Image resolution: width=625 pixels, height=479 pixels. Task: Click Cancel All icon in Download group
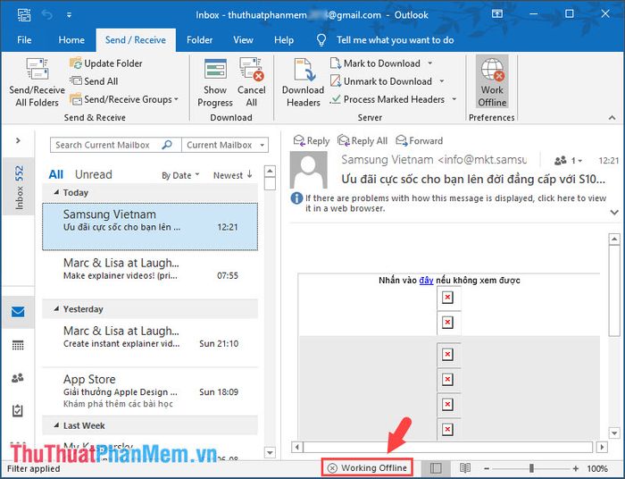[251, 73]
